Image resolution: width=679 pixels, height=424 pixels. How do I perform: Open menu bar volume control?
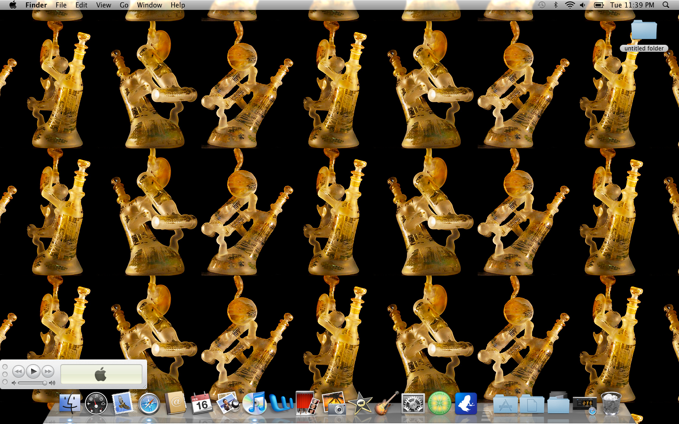[x=583, y=5]
